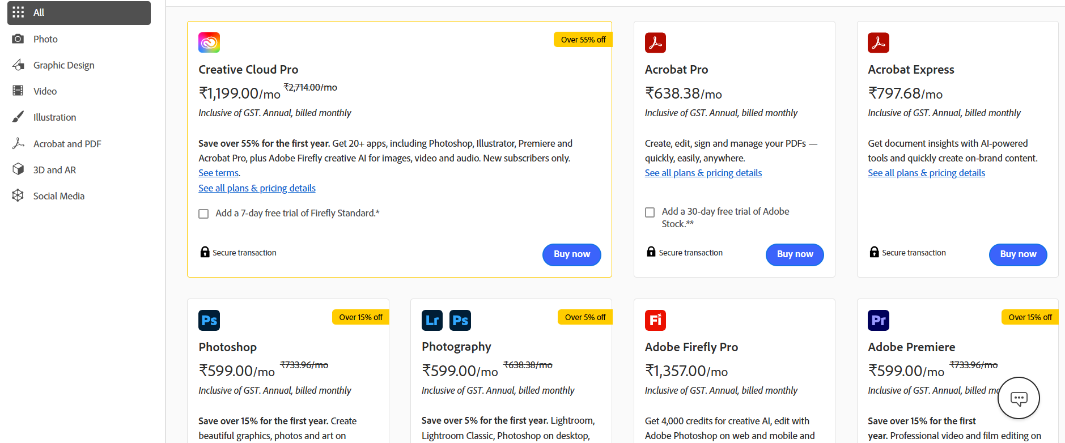1065x443 pixels.
Task: Click the Over 15% off badge on Premiere
Action: click(x=1030, y=317)
